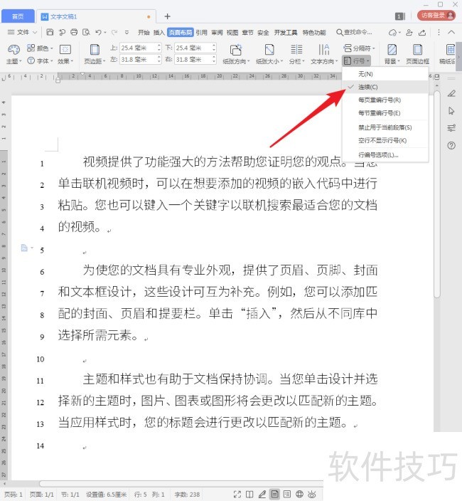This screenshot has height=501, width=462.
Task: Add a new document tab with plus
Action: click(x=167, y=16)
